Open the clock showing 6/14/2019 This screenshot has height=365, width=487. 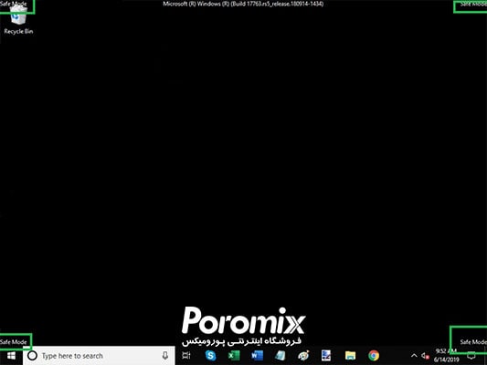point(446,356)
